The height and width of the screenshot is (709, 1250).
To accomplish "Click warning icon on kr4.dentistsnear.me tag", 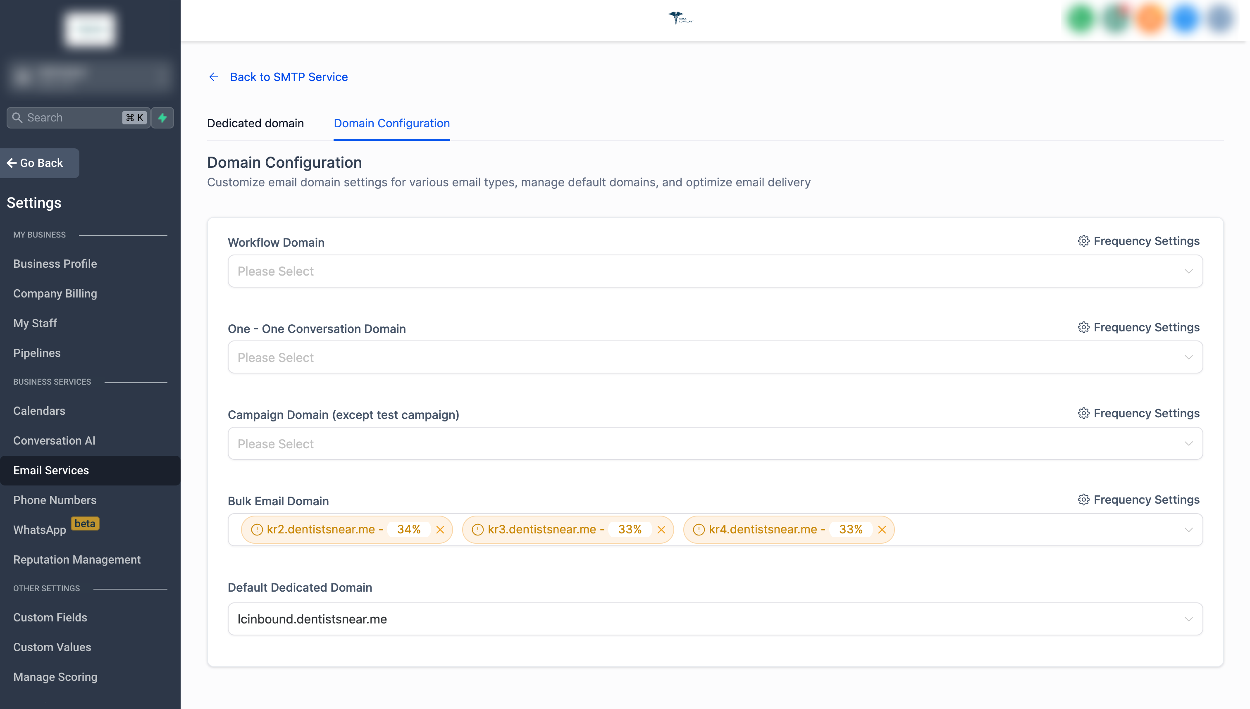I will (x=699, y=530).
